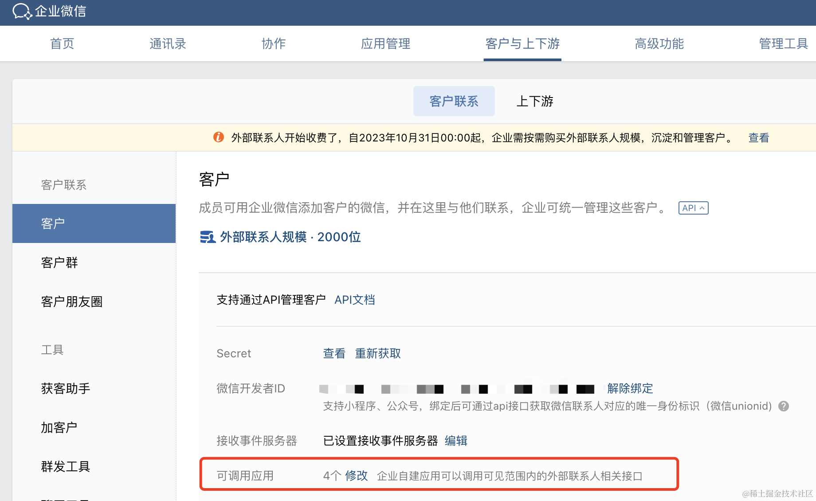This screenshot has width=816, height=501.
Task: Open the 应用管理 tab
Action: [x=385, y=43]
